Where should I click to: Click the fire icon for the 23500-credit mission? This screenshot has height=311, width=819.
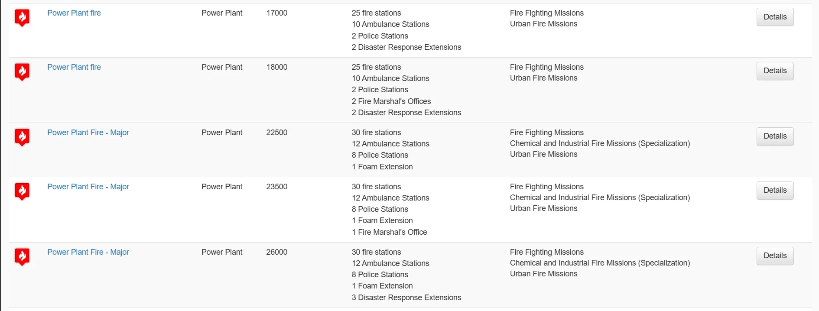point(22,191)
